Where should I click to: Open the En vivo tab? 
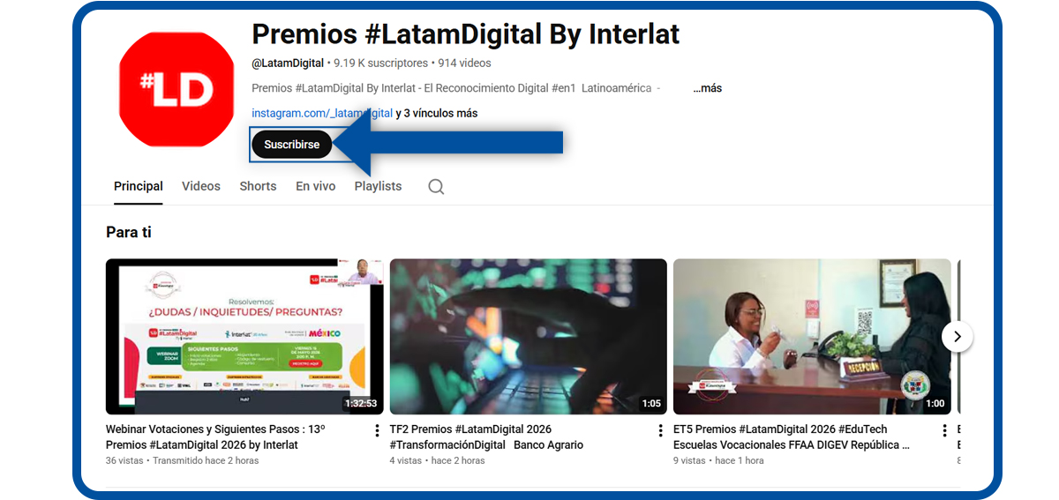coord(315,186)
